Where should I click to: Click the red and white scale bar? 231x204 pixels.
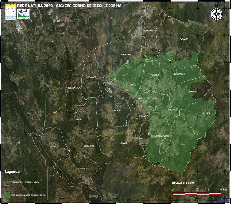[x=197, y=194]
